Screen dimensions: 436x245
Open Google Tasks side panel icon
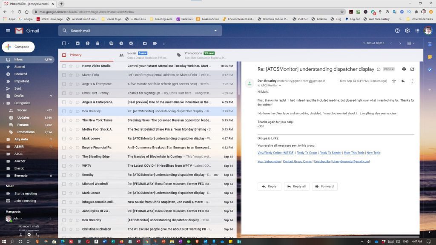point(430,69)
